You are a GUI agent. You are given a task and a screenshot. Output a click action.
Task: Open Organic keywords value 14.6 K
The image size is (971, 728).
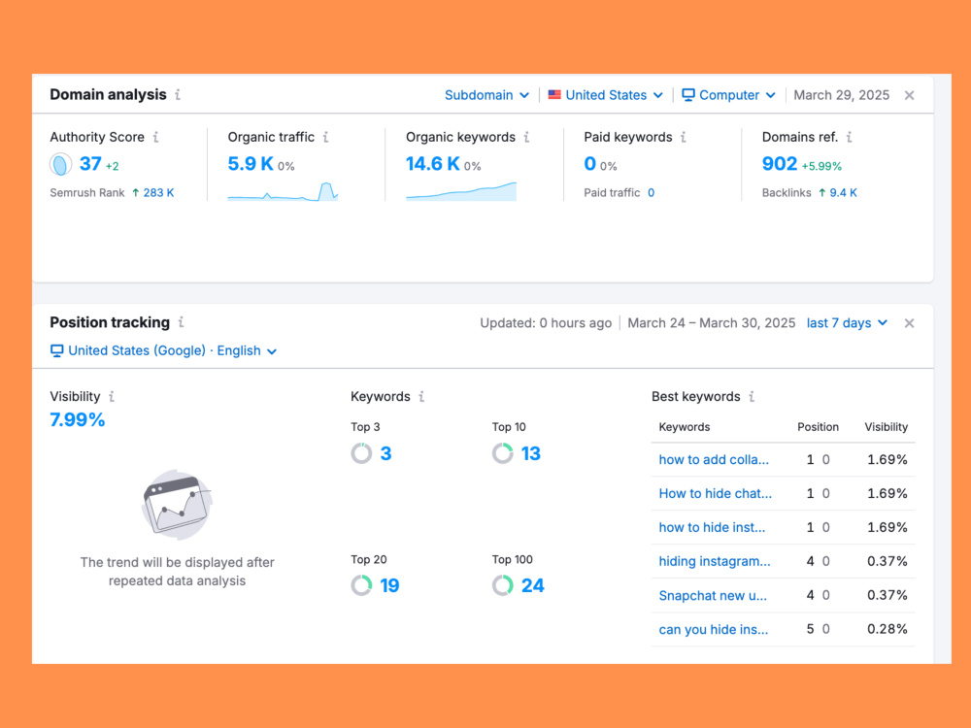point(433,164)
